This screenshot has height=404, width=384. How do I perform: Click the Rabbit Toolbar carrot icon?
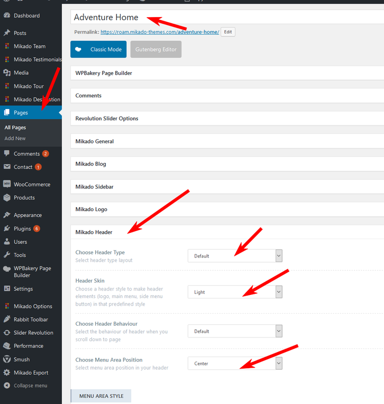pos(7,319)
